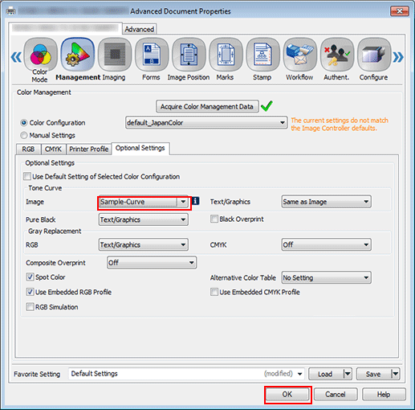This screenshot has height=410, width=415.
Task: Open the Imaging settings icon
Action: tap(115, 55)
